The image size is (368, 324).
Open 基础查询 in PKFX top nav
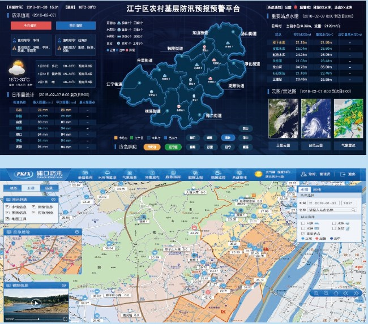[x=85, y=175]
